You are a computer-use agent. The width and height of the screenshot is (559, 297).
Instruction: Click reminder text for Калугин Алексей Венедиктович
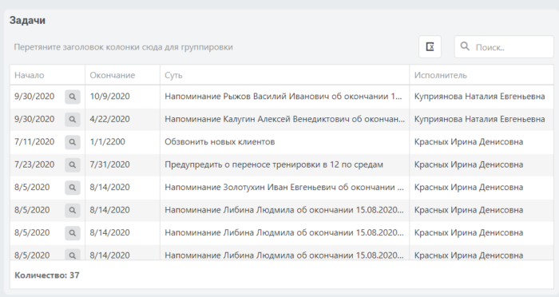284,119
